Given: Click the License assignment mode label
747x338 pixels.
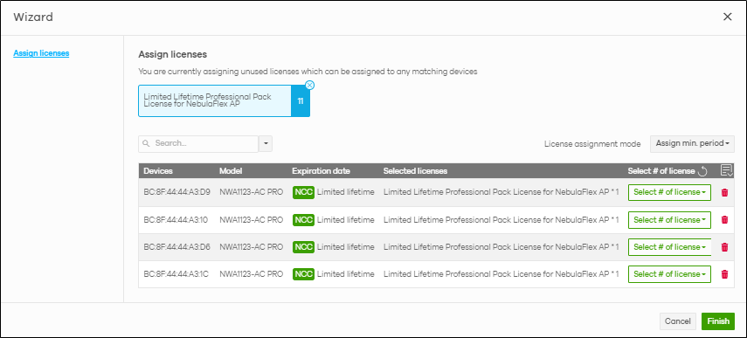Looking at the screenshot, I should pyautogui.click(x=592, y=144).
